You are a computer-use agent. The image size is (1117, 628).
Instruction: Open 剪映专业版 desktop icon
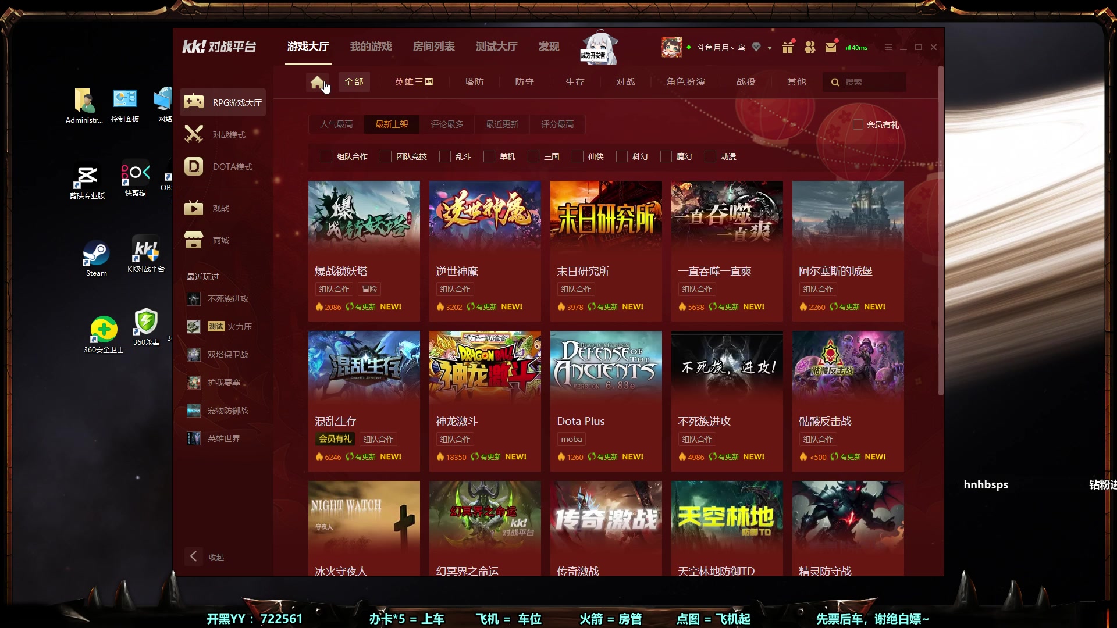pyautogui.click(x=87, y=181)
